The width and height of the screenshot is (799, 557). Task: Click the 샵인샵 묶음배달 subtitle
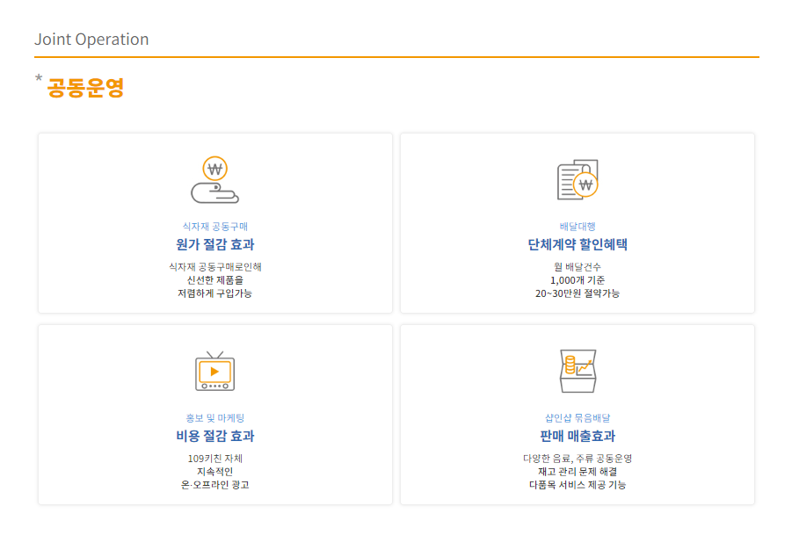pyautogui.click(x=577, y=418)
